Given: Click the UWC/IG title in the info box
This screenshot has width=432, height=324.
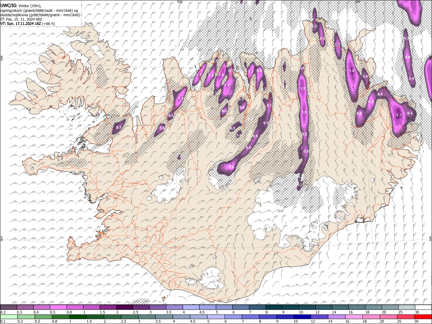Looking at the screenshot, I should (x=8, y=5).
